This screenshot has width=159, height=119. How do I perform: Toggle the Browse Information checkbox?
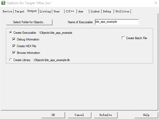(x=14, y=53)
